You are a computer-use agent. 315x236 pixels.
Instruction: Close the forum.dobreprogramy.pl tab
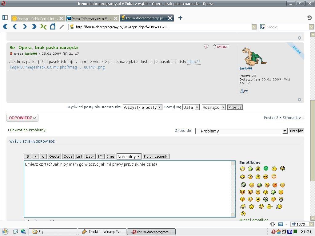click(170, 18)
